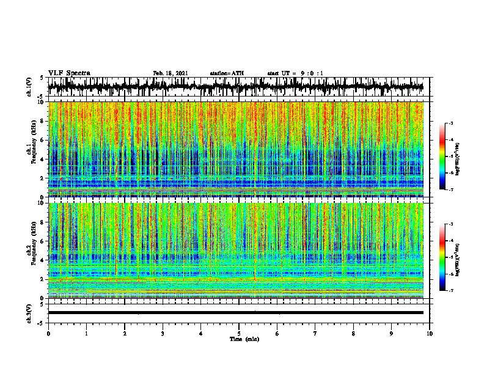
Task: Click the ch.3(V) axis label
Action: coord(29,313)
